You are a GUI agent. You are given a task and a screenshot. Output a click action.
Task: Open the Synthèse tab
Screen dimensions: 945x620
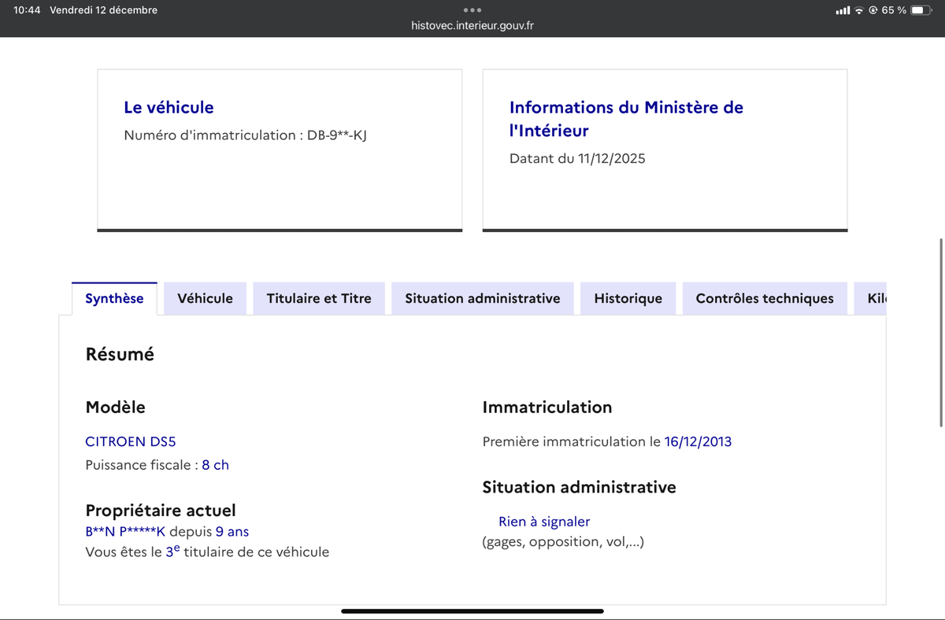click(114, 298)
